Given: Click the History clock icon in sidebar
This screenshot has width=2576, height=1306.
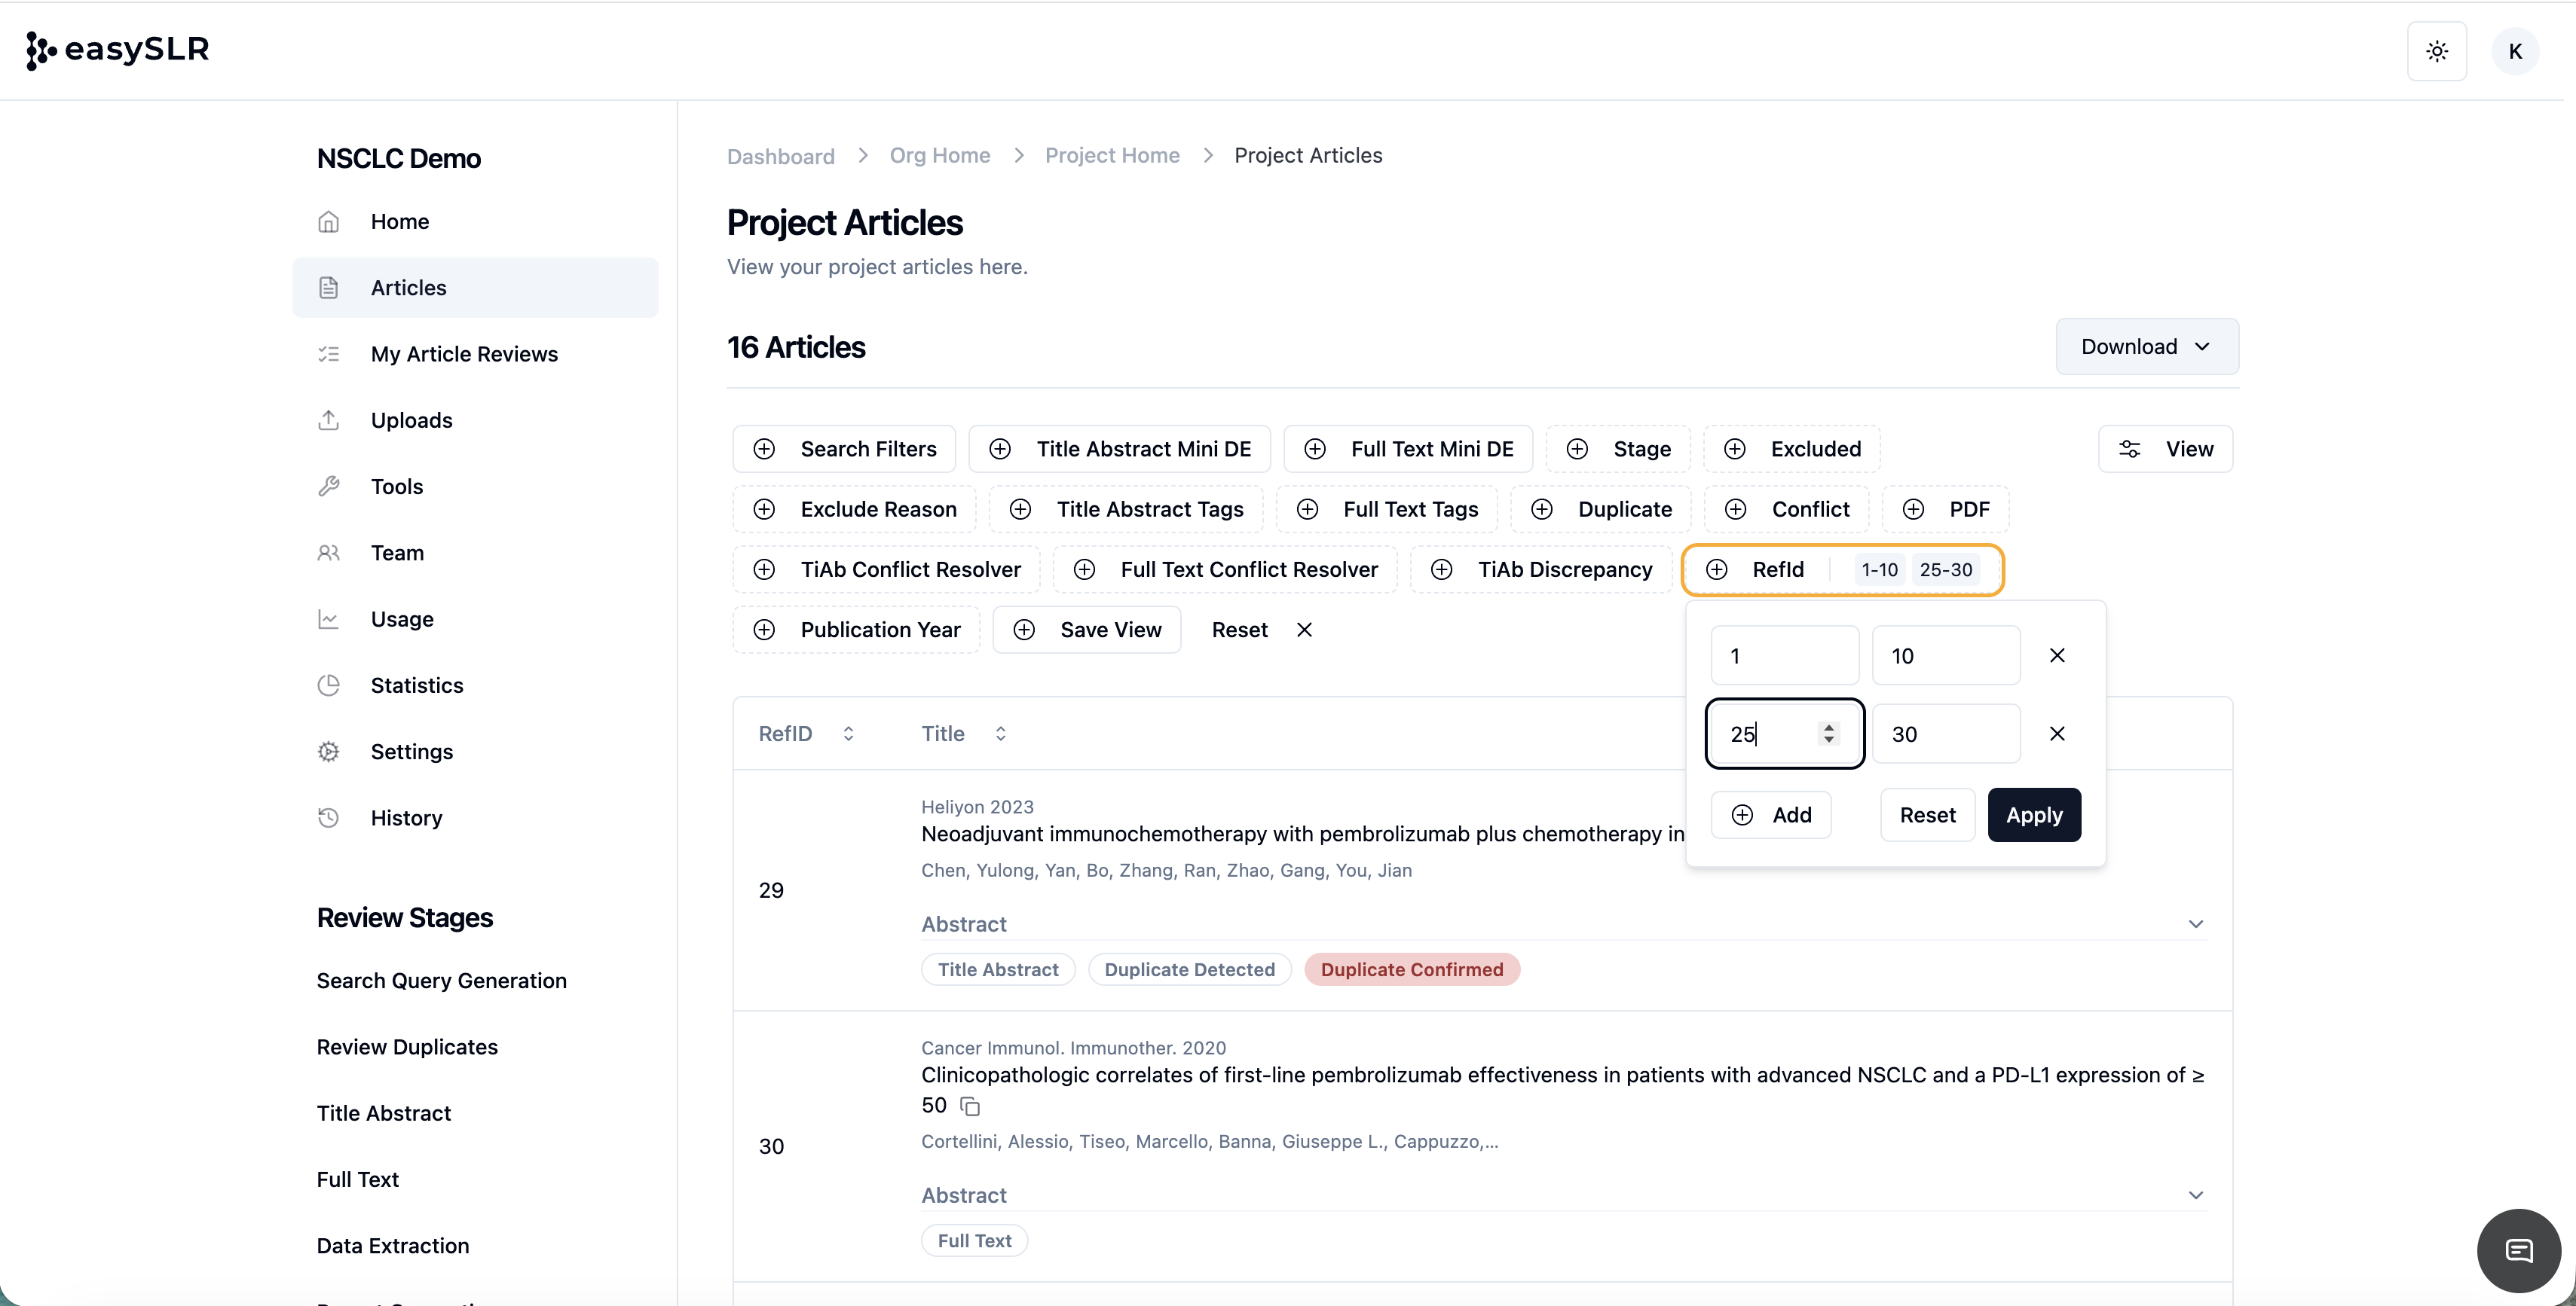Looking at the screenshot, I should (329, 817).
